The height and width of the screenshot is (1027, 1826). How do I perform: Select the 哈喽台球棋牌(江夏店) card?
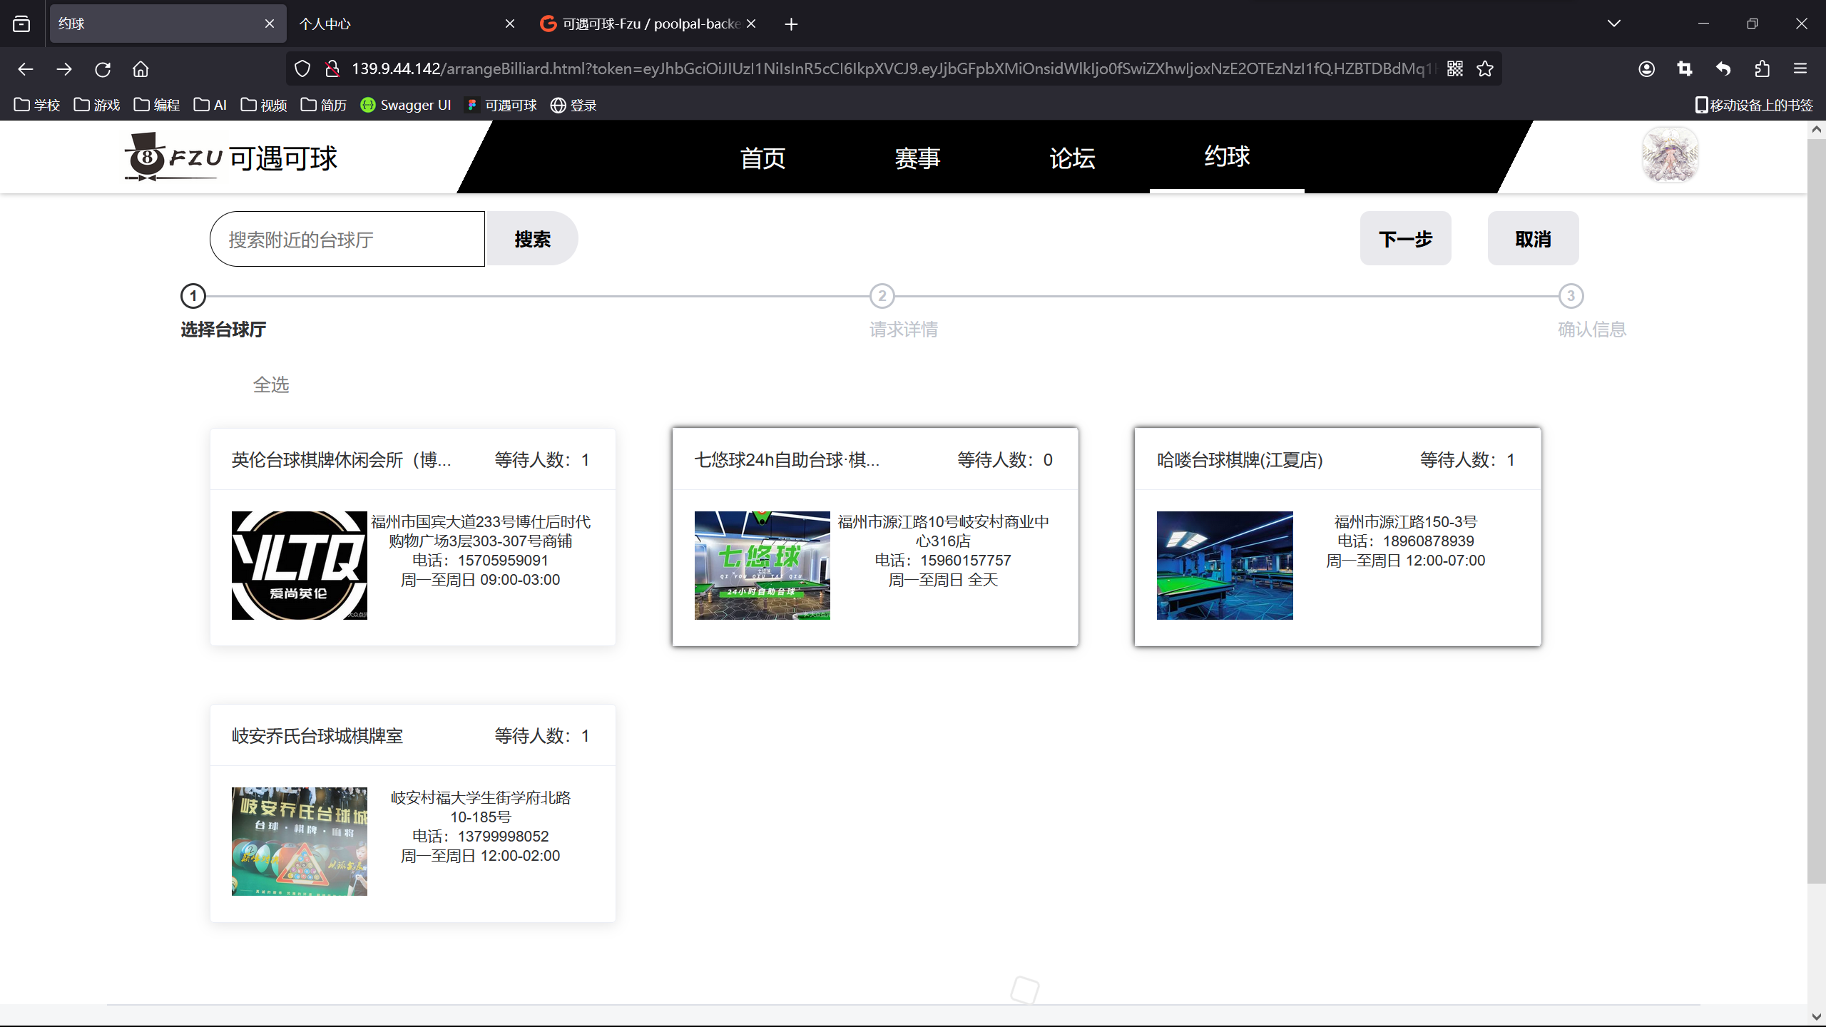pyautogui.click(x=1337, y=536)
